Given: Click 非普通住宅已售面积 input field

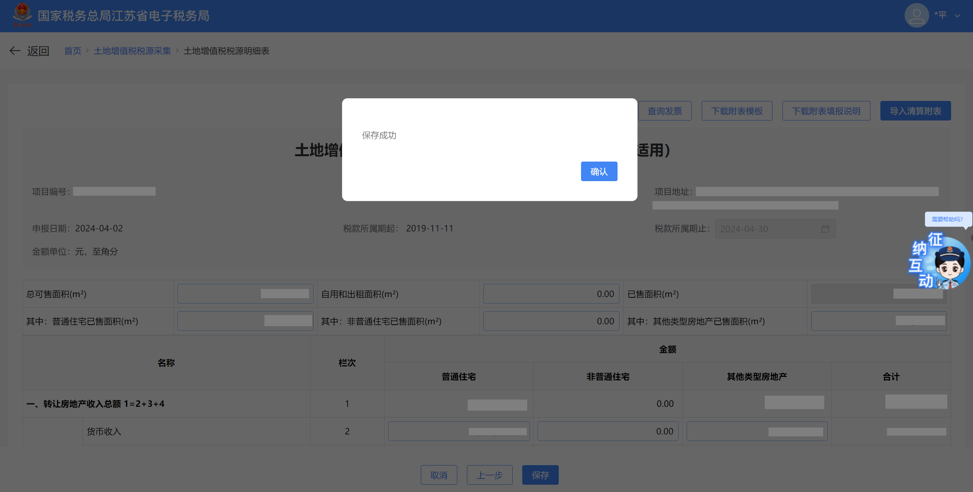Looking at the screenshot, I should (551, 321).
